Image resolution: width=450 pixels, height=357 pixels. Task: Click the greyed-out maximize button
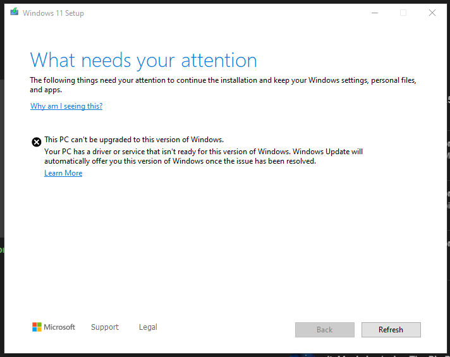[x=403, y=13]
